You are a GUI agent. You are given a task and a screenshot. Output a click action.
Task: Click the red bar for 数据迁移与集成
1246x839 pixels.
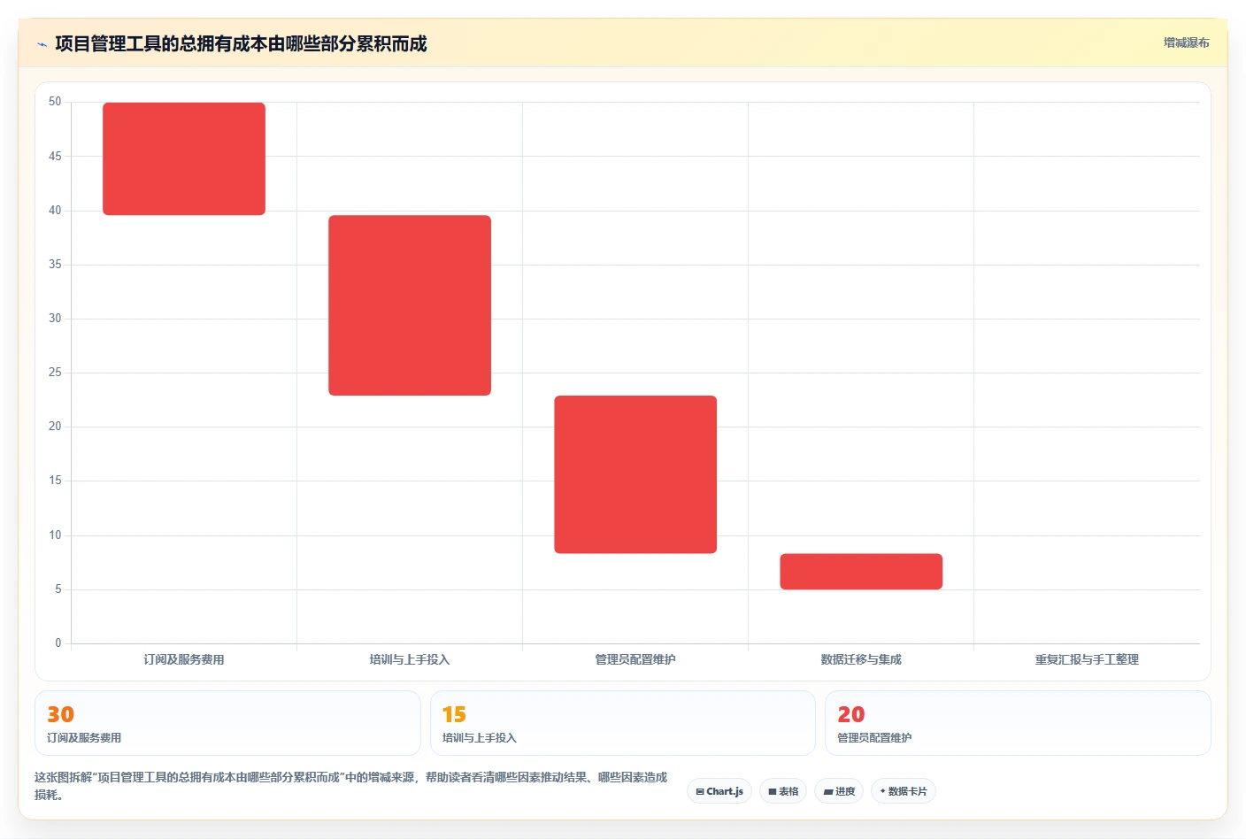click(x=861, y=572)
